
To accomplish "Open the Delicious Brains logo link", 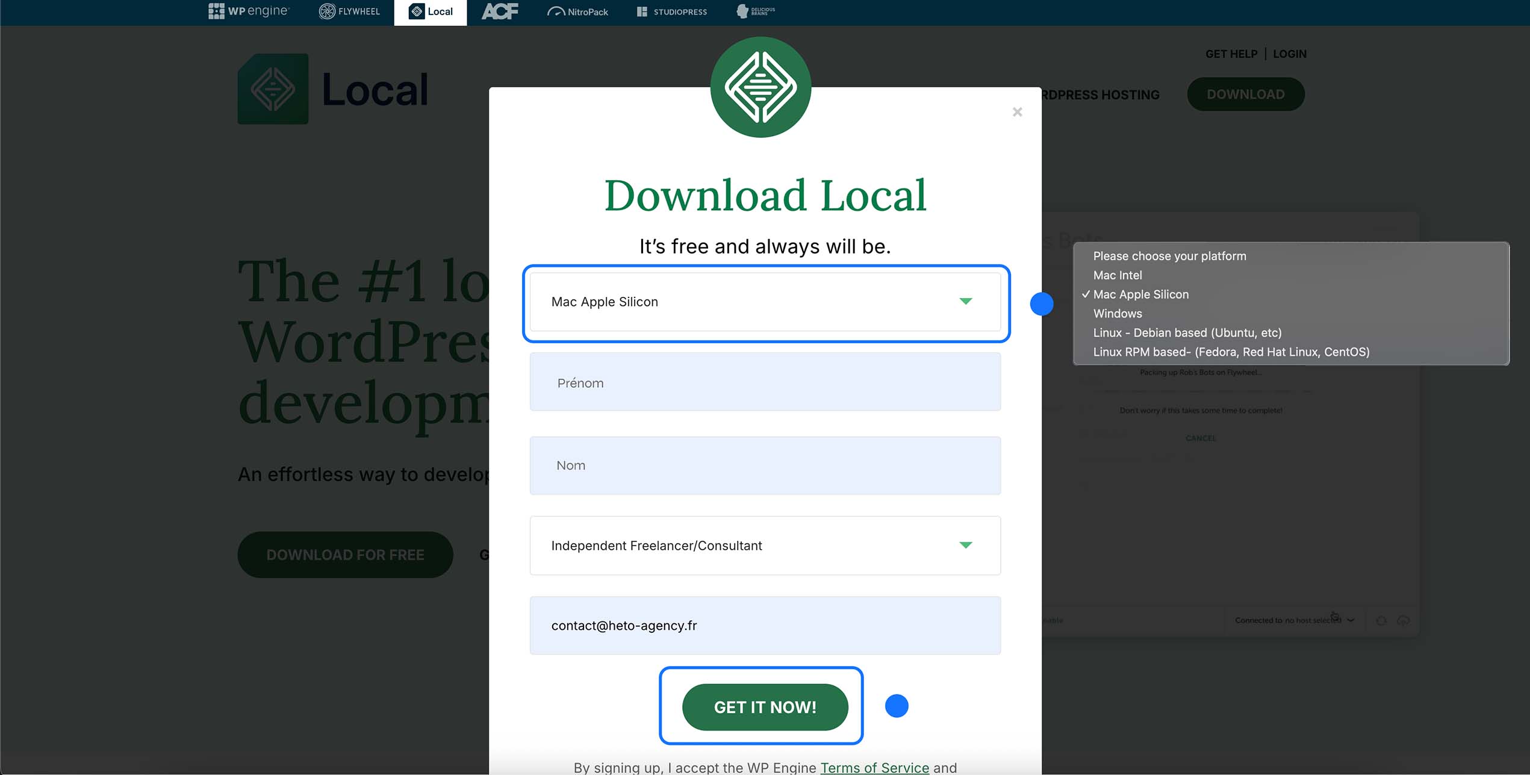I will point(756,11).
